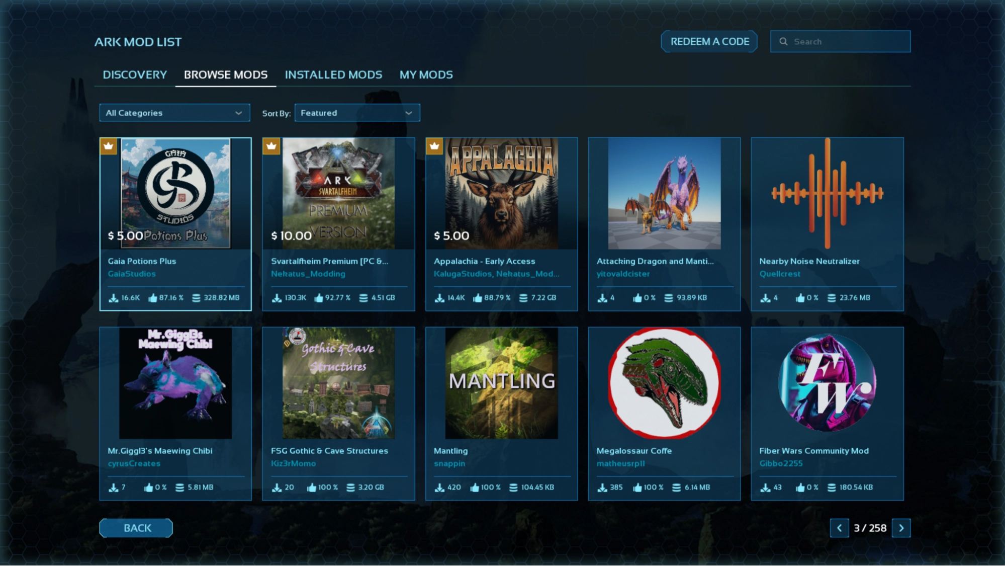This screenshot has height=566, width=1005.
Task: Open the FSG Gothic & Cave Structures thumbnail
Action: (338, 383)
